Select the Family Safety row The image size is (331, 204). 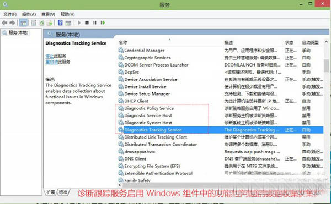tap(220, 180)
